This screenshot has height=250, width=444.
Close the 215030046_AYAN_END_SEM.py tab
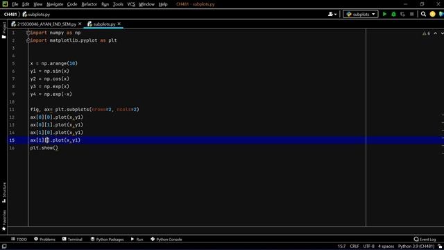[x=80, y=24]
